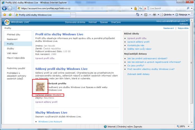Click the RSS feeds icon

(x=146, y=15)
